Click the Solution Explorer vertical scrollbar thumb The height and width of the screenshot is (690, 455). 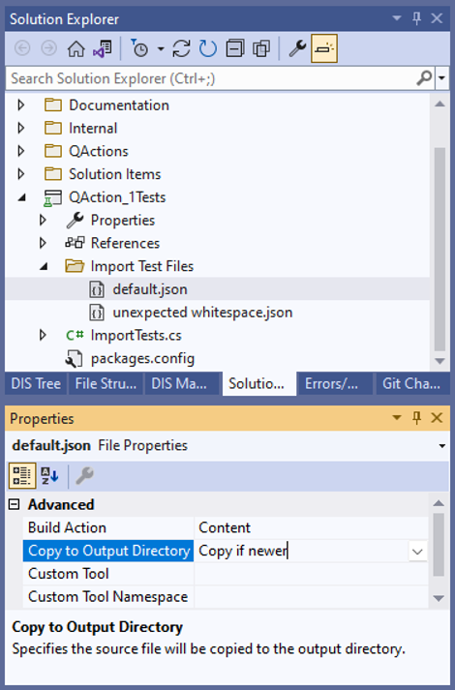coord(440,249)
